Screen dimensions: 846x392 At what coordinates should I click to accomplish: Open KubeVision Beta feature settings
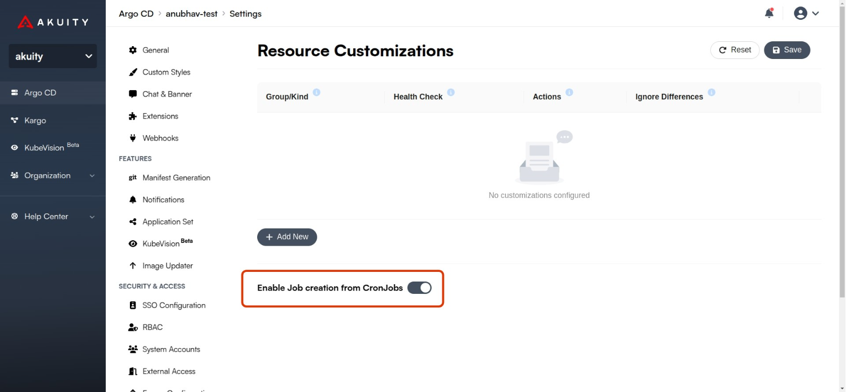167,243
